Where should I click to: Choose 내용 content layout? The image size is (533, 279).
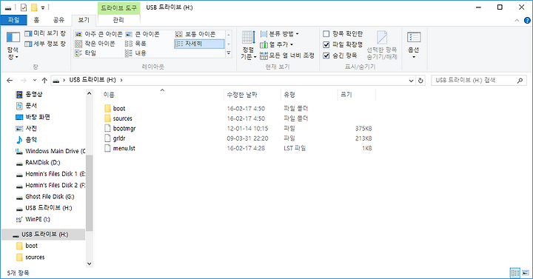135,53
